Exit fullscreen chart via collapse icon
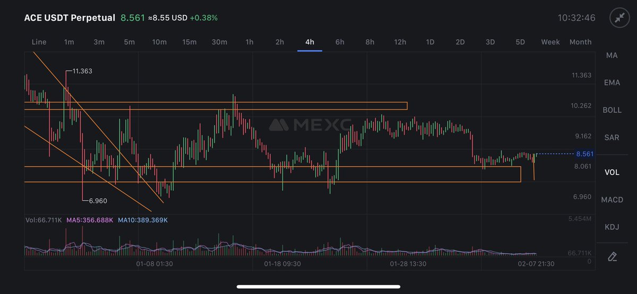 click(619, 17)
